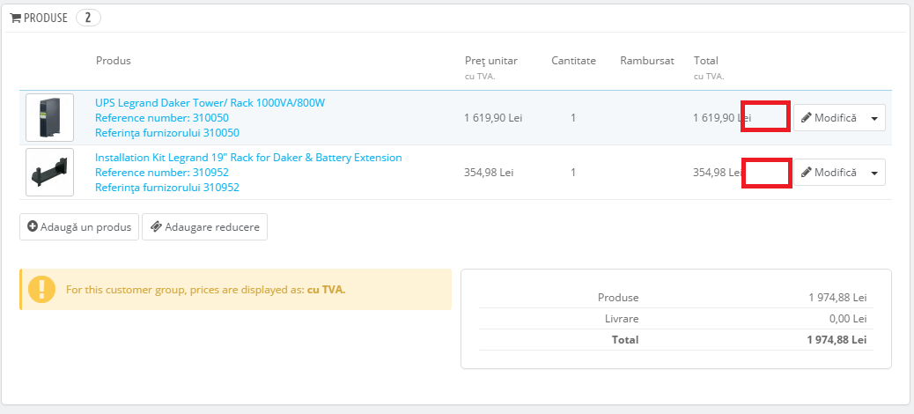
Task: Click Referința furnizorului 310952 text
Action: click(x=166, y=188)
